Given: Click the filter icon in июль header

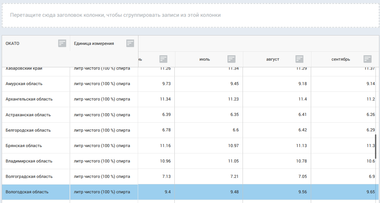Looking at the screenshot, I should click(231, 59).
